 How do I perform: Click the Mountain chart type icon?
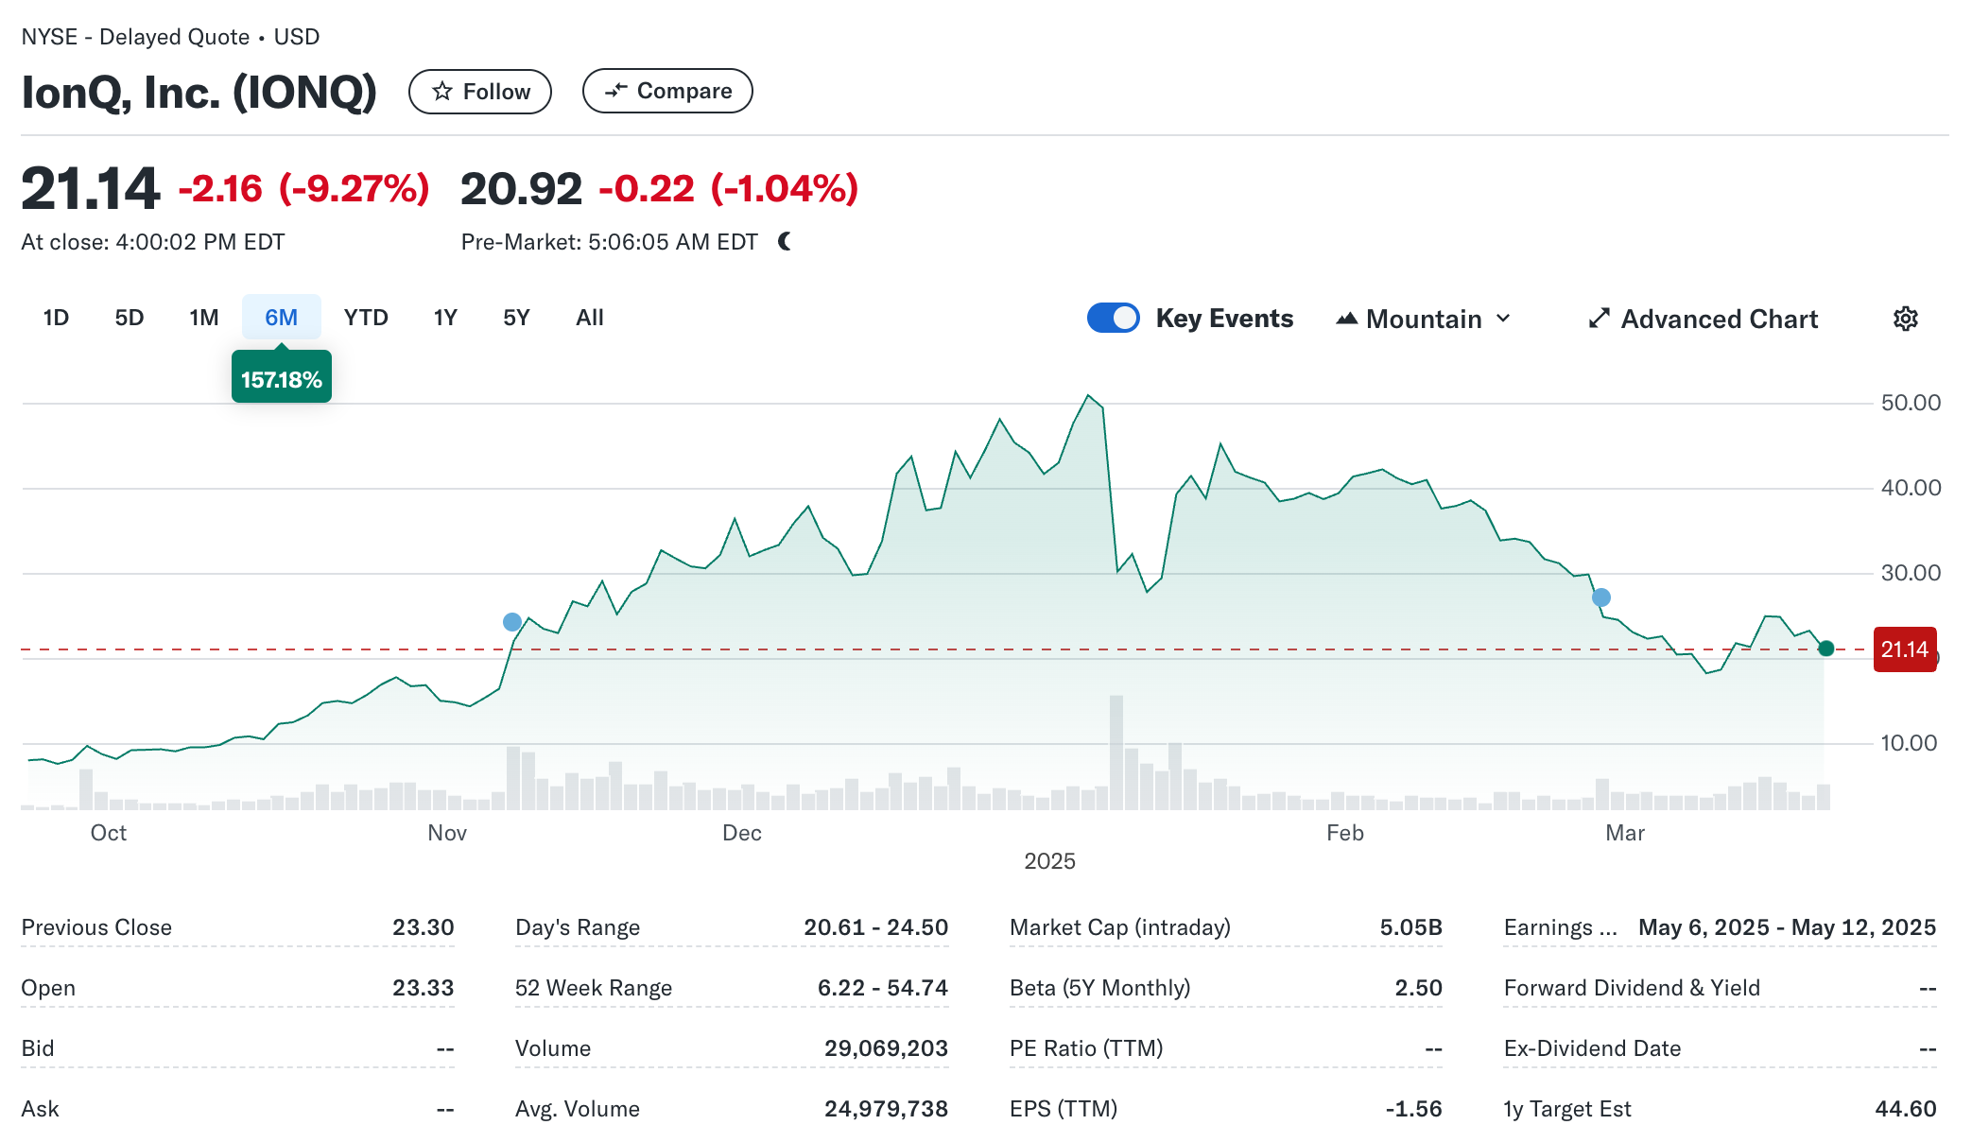(1346, 319)
